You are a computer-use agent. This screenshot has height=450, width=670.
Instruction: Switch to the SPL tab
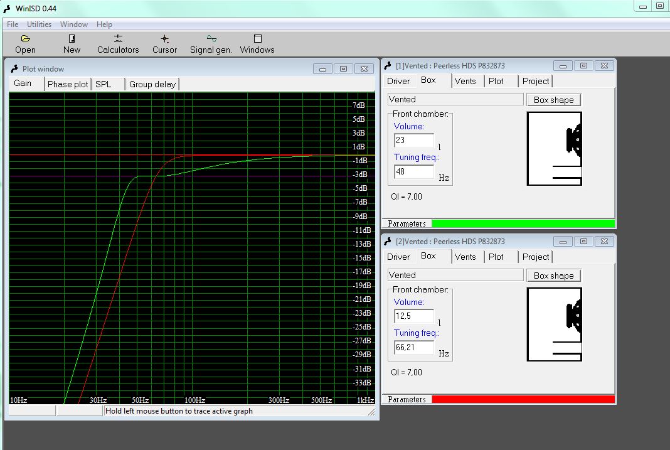pos(108,84)
